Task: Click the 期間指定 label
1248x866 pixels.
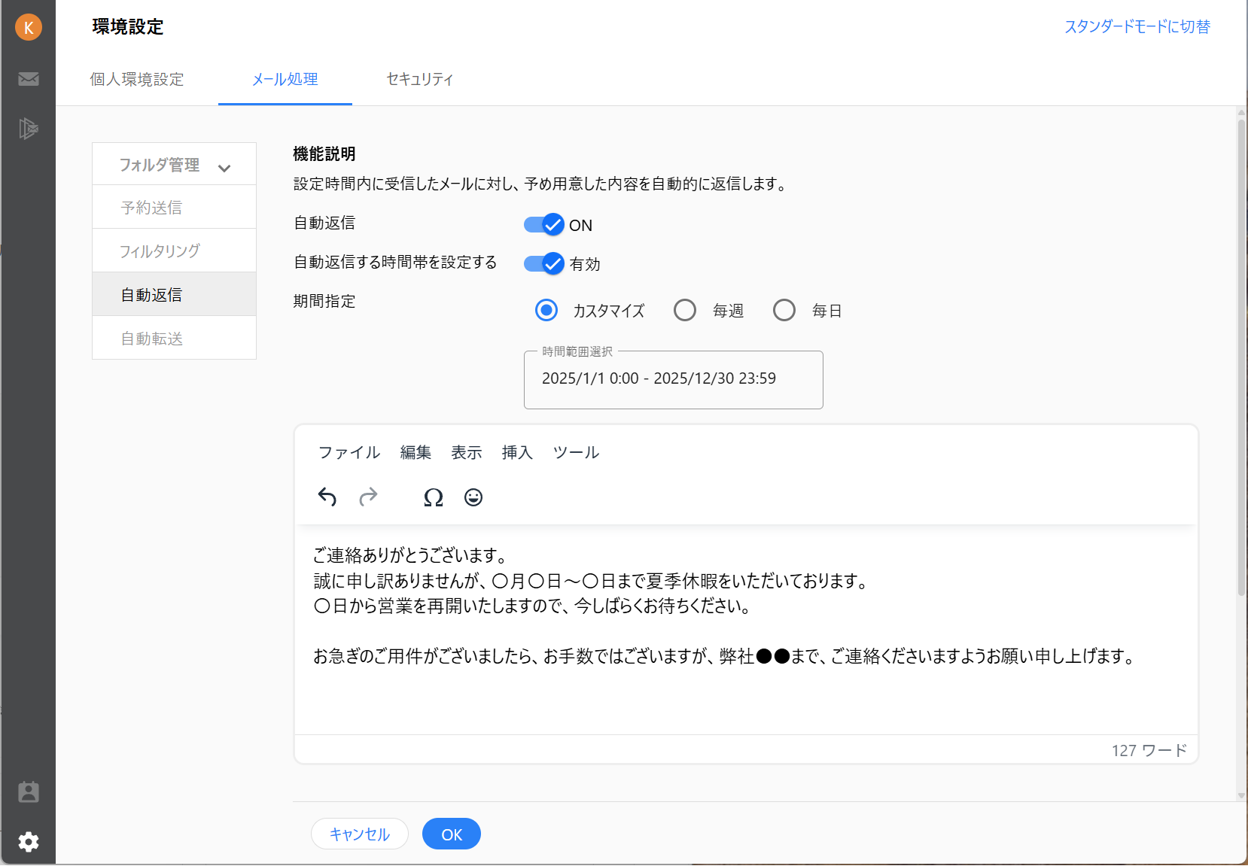Action: pyautogui.click(x=324, y=301)
